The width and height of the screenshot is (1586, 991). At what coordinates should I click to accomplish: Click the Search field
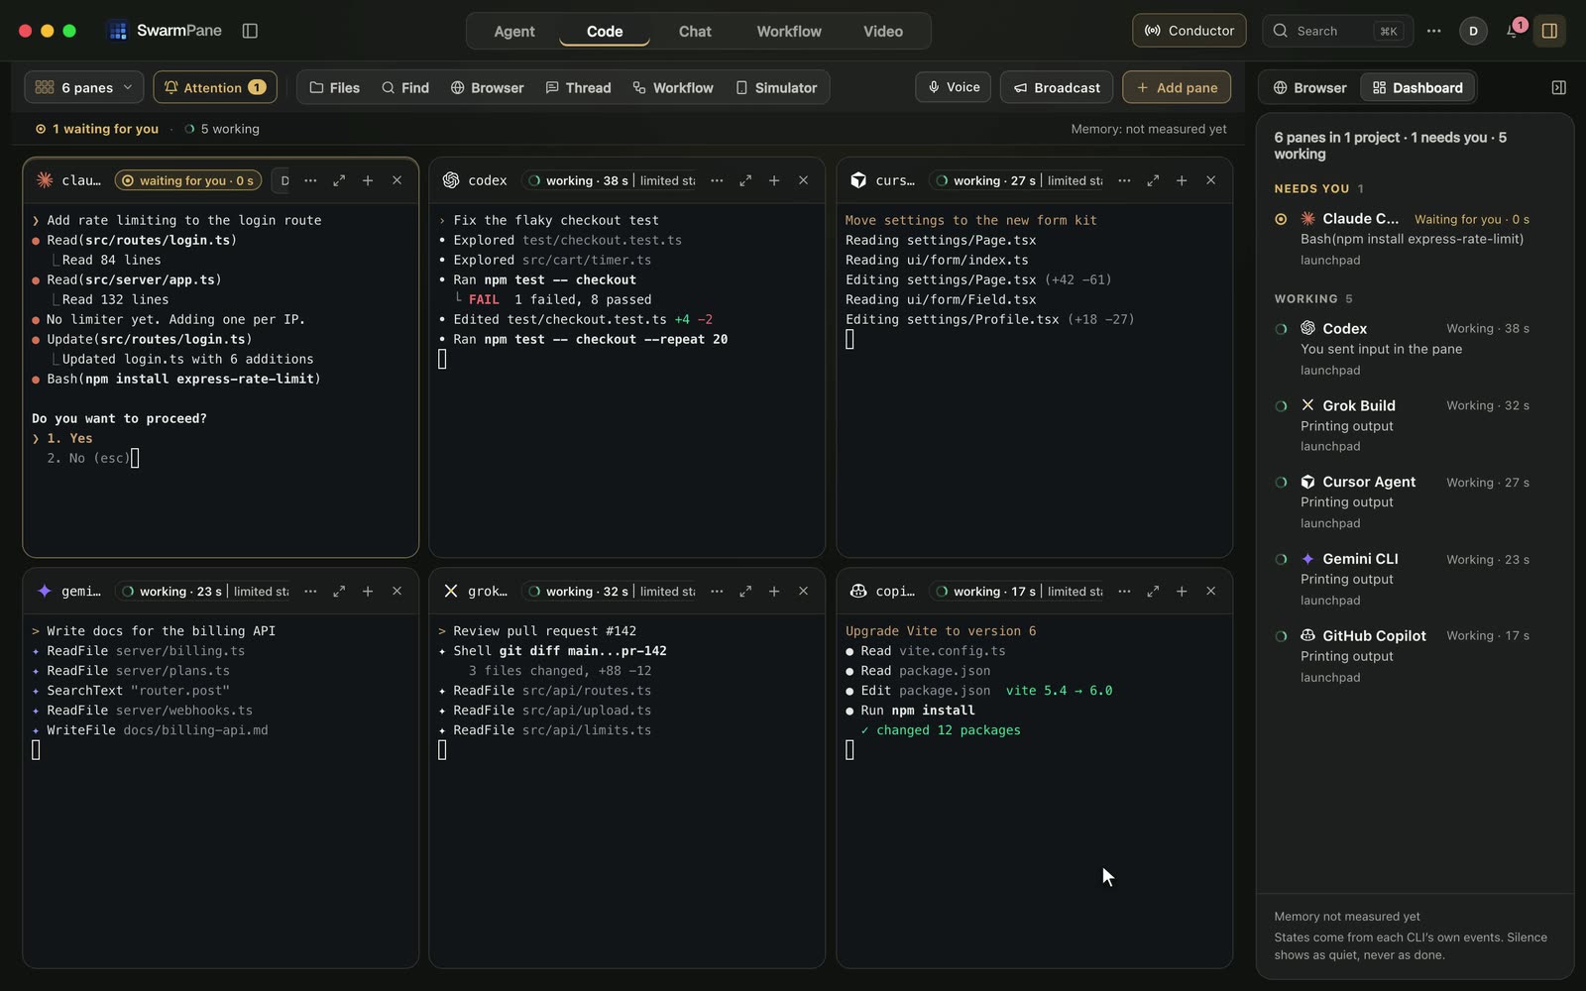click(1338, 31)
